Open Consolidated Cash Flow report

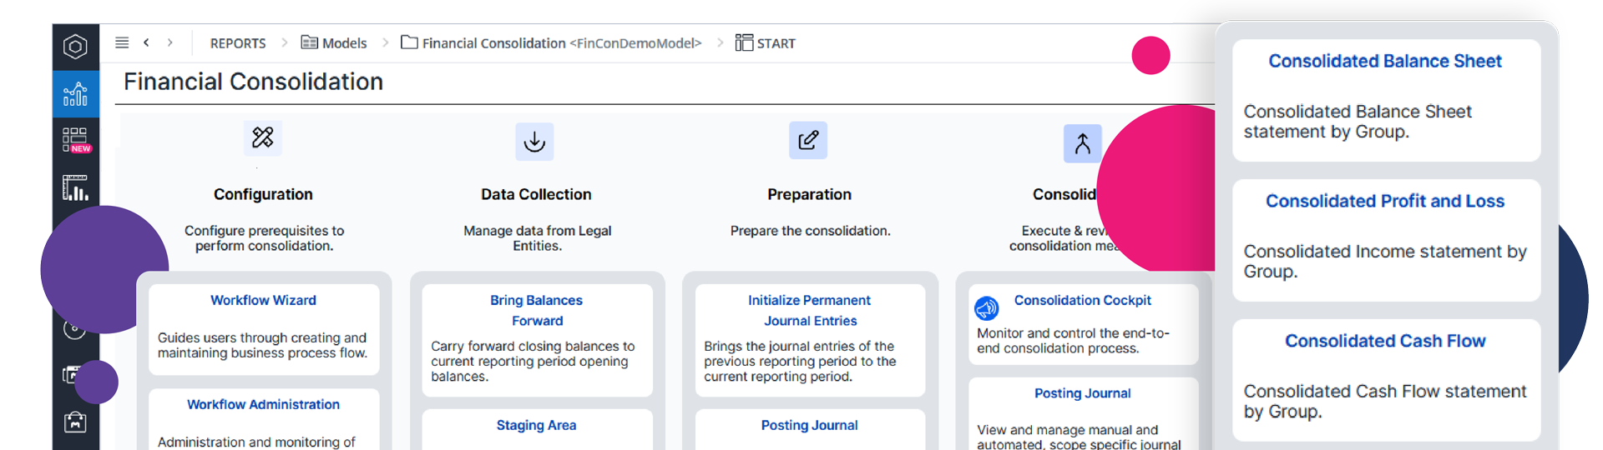1385,341
